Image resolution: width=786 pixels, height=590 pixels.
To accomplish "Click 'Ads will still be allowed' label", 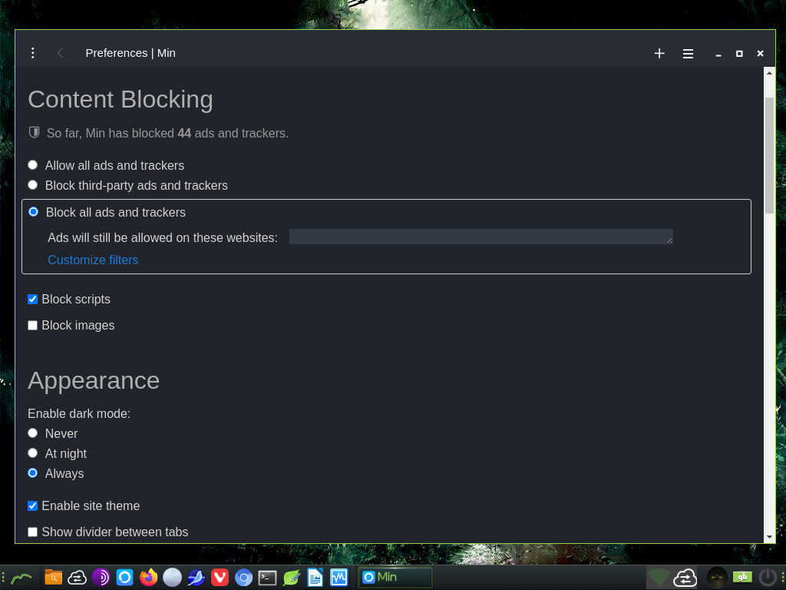I will [163, 237].
